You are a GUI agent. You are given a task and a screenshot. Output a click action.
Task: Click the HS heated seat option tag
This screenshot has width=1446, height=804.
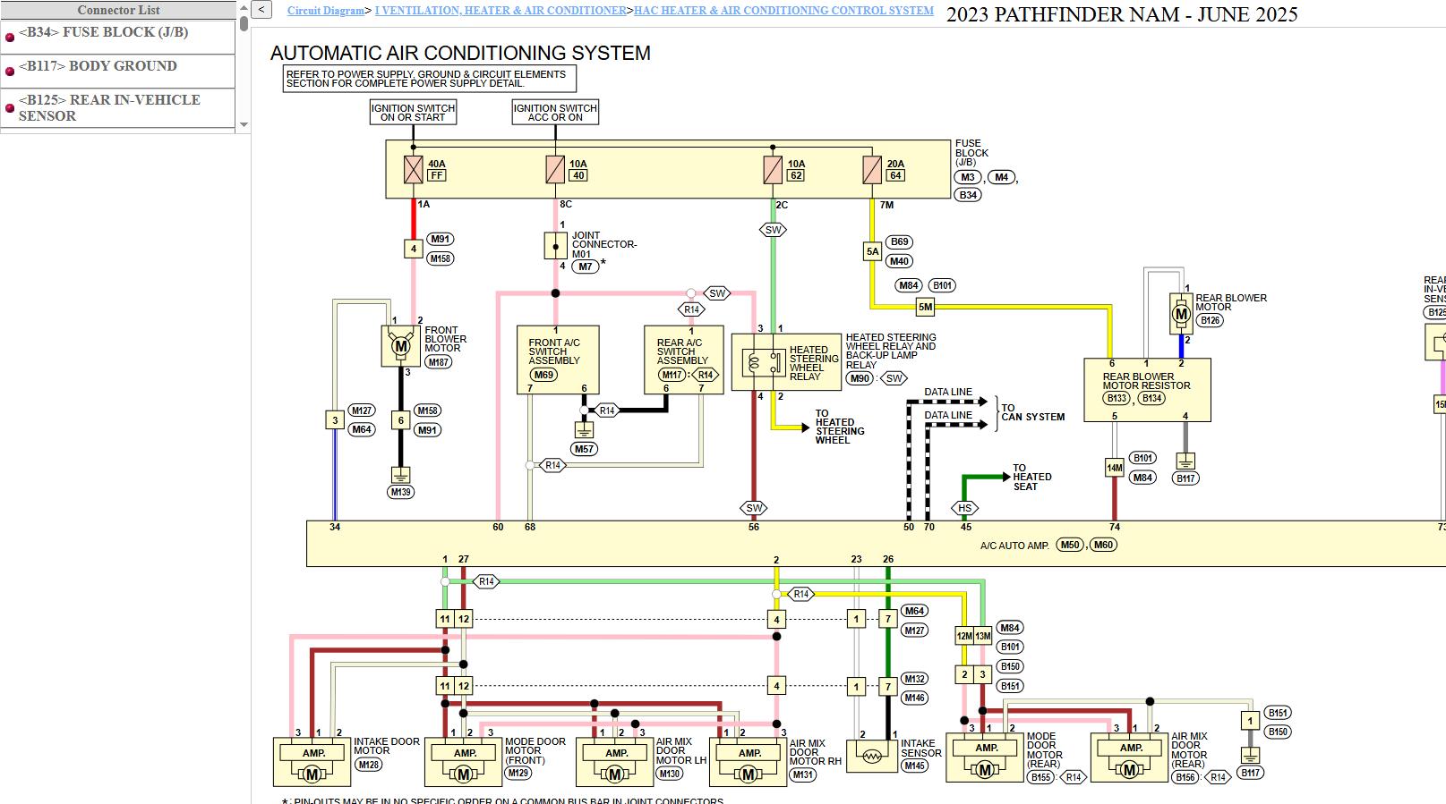tap(964, 508)
